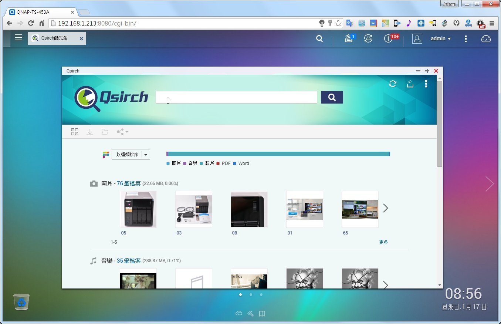This screenshot has height=324, width=501.
Task: Open photo thumbnail named 08
Action: click(x=249, y=209)
